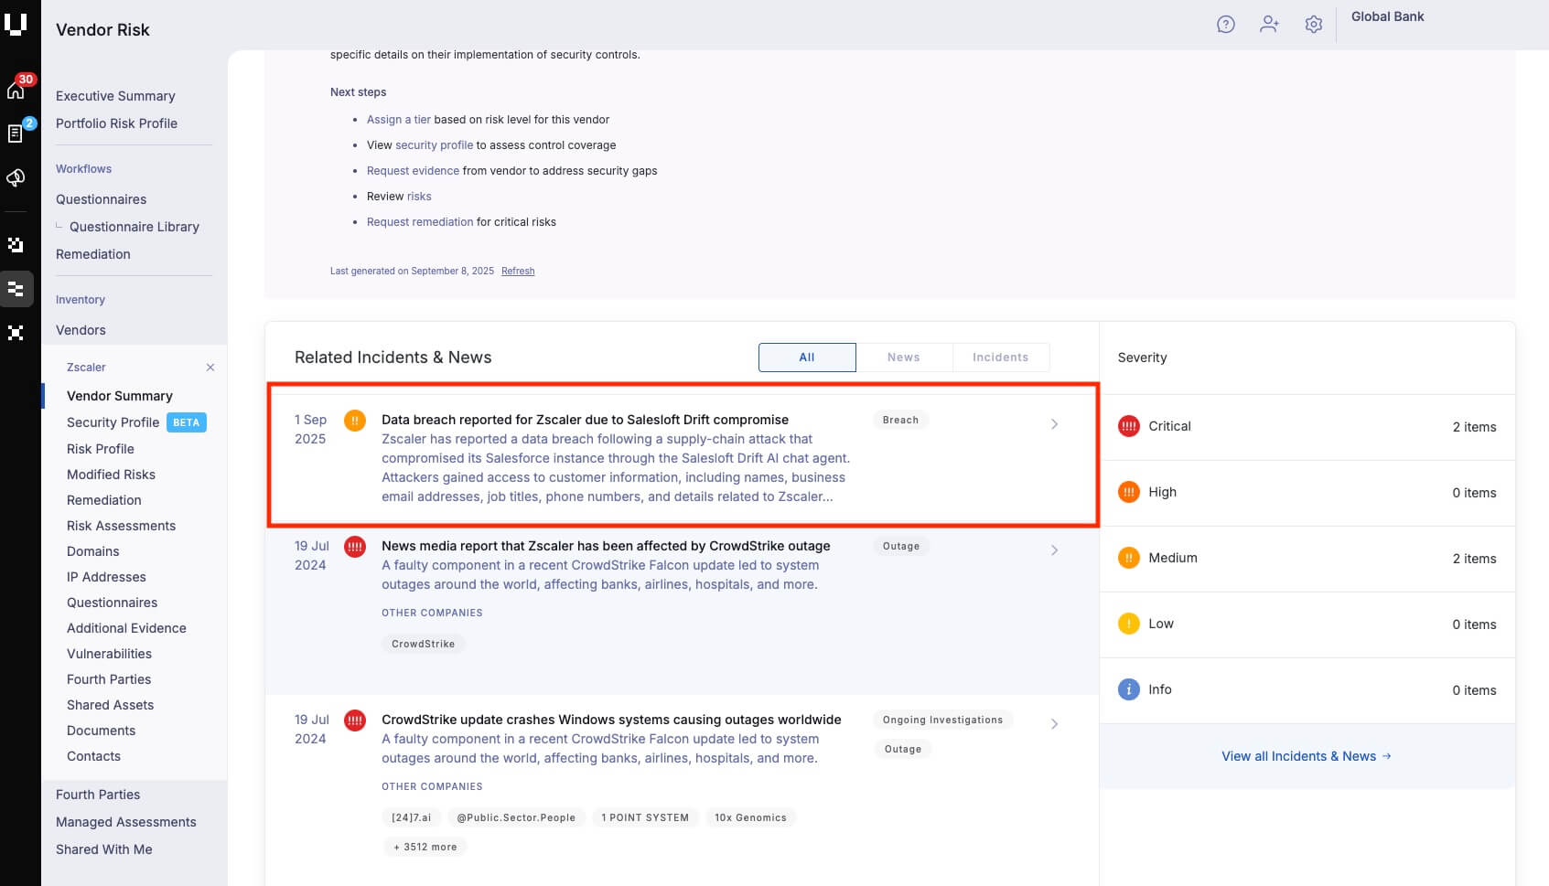Open the Home sidebar icon with badge
This screenshot has height=886, width=1549.
[x=16, y=88]
